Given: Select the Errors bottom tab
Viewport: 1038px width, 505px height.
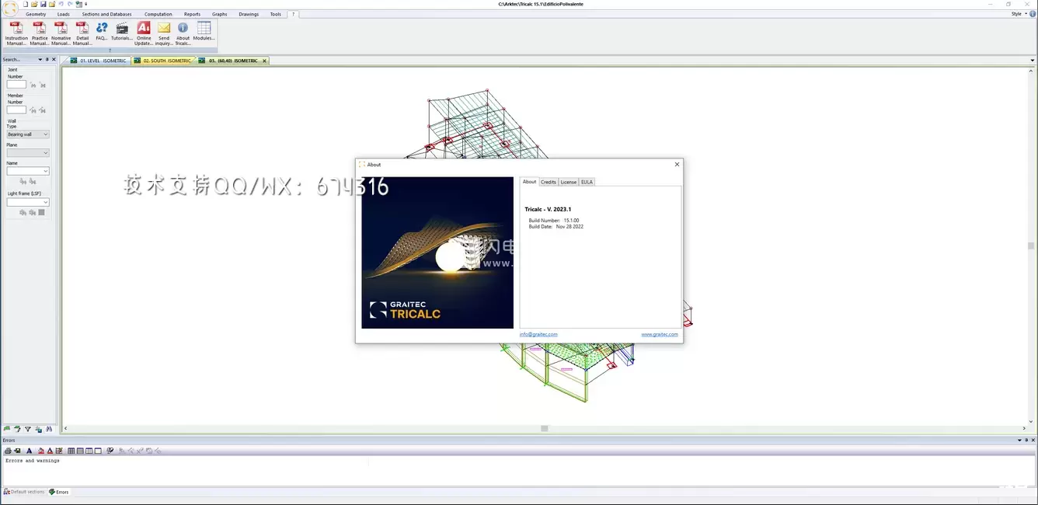Looking at the screenshot, I should 59,492.
